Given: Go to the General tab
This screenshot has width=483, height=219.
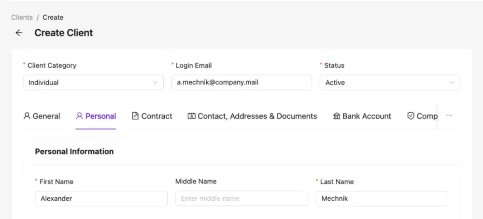Looking at the screenshot, I should tap(46, 116).
